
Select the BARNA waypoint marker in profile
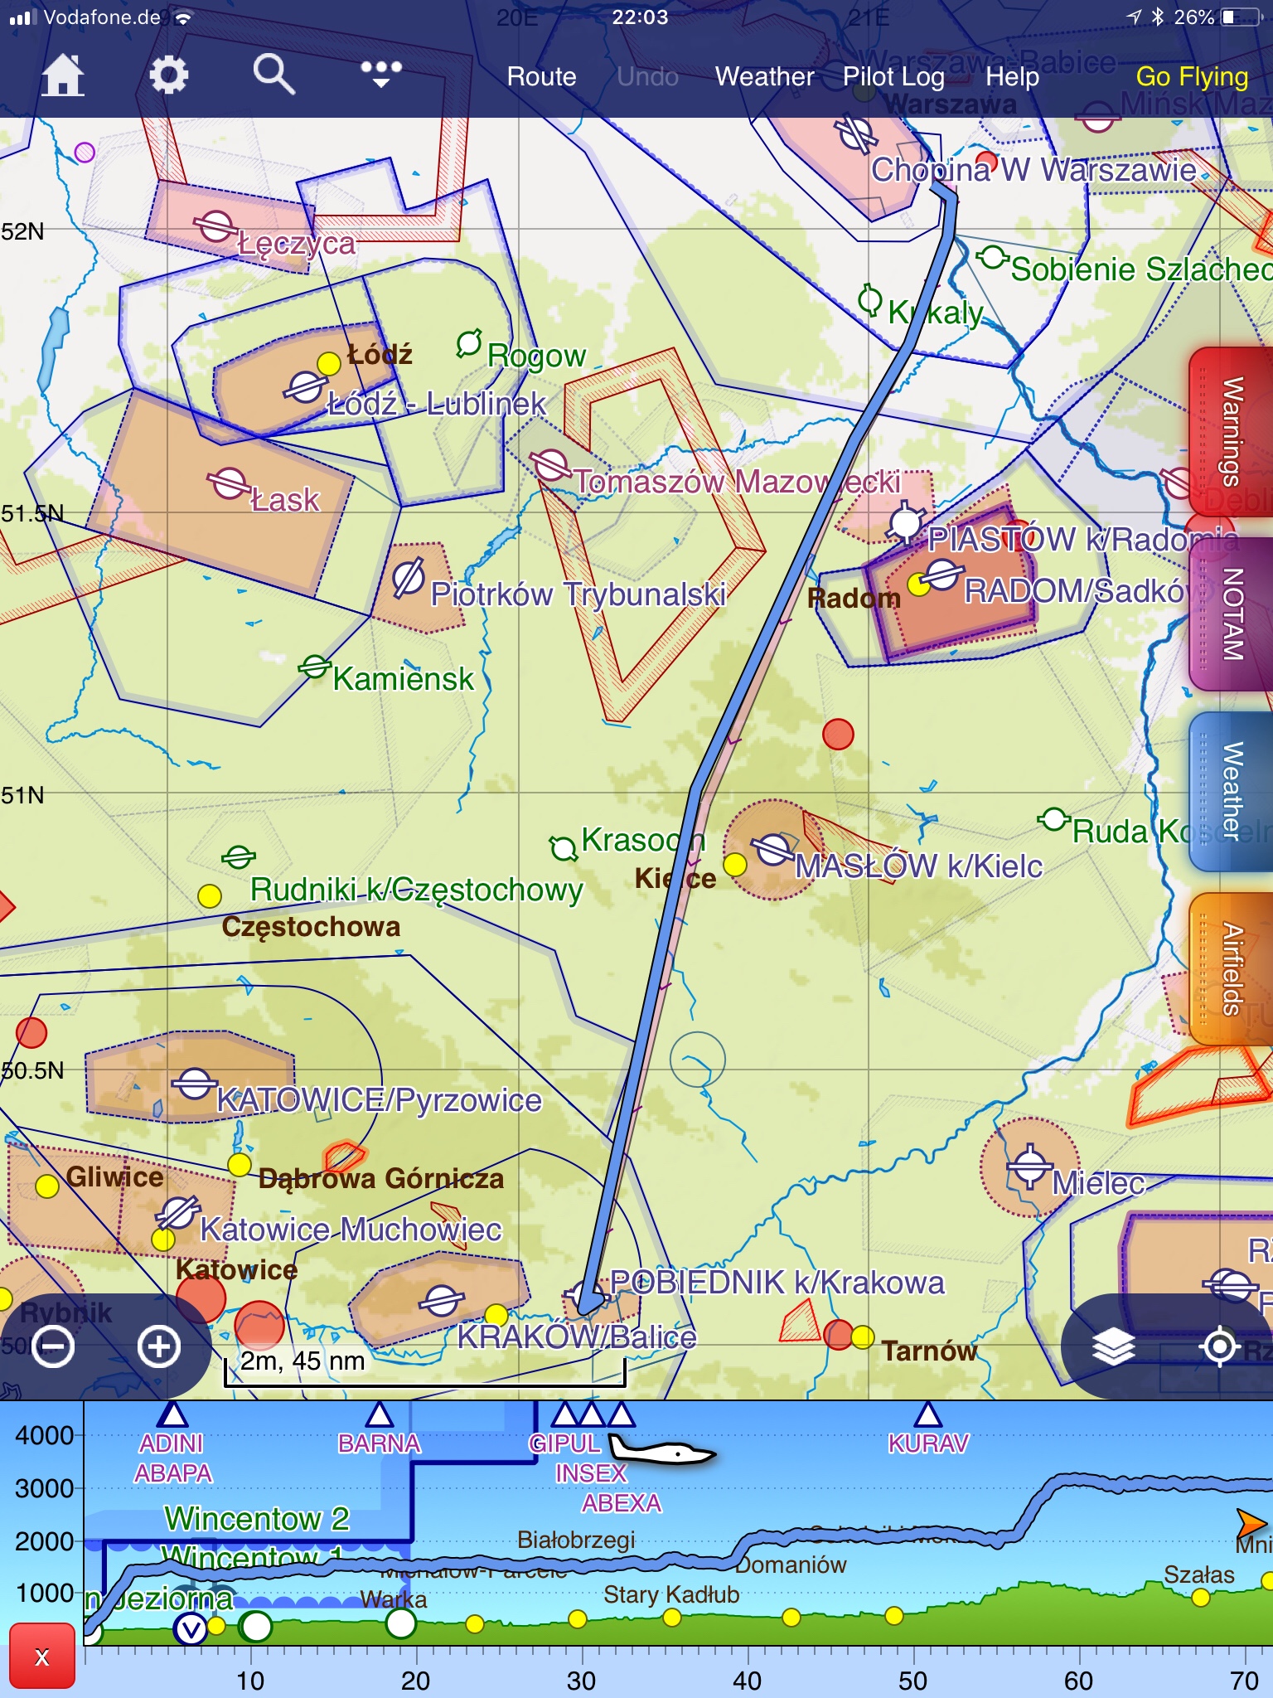[x=379, y=1414]
